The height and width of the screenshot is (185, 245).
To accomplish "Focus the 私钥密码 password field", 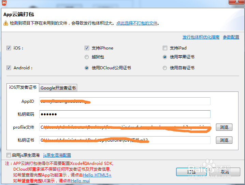I will pyautogui.click(x=125, y=114).
